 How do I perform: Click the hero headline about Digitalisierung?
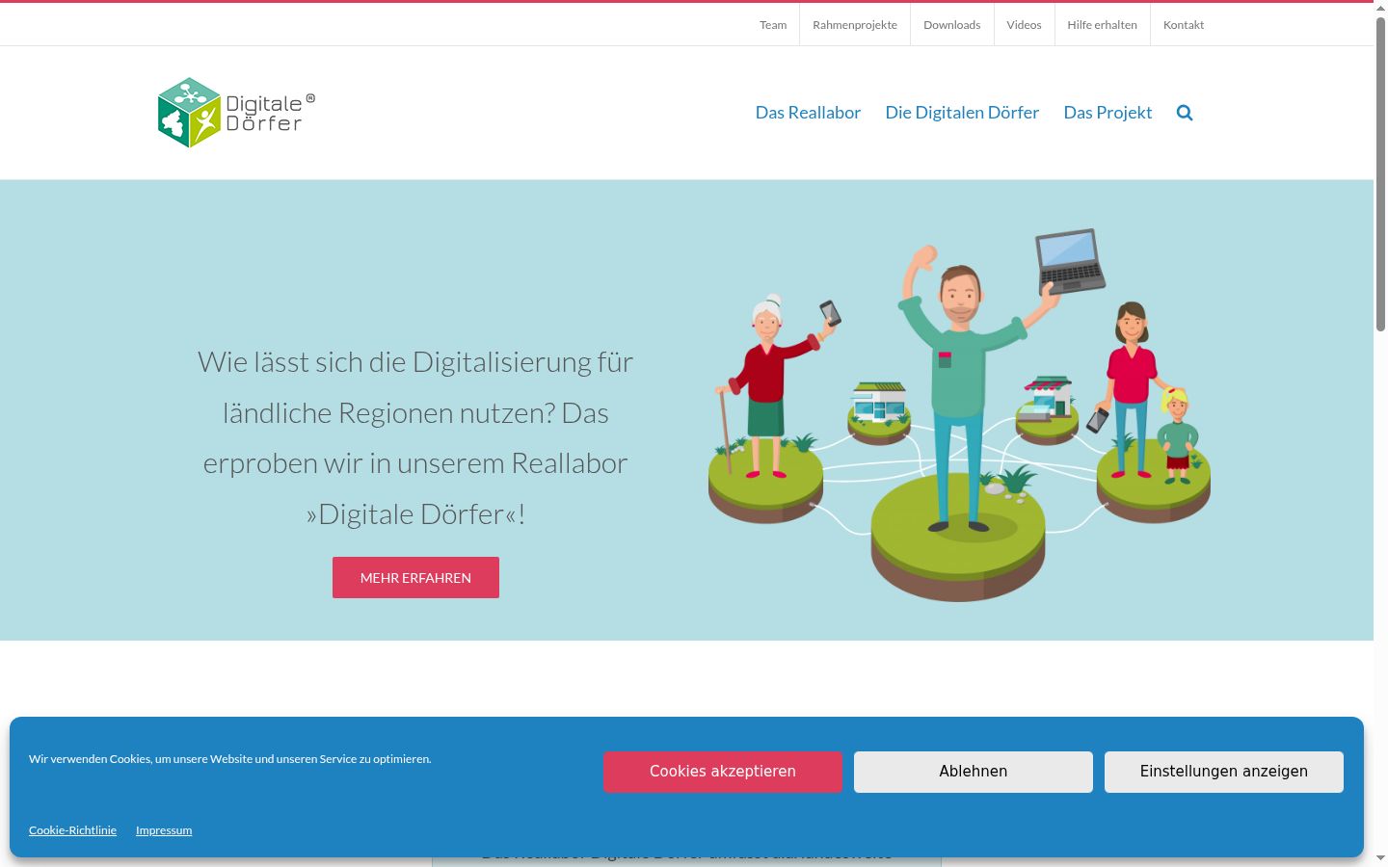415,438
